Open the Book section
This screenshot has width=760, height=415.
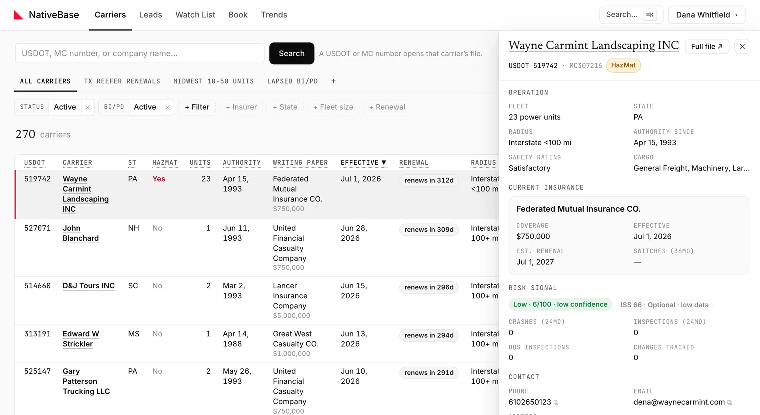click(238, 15)
